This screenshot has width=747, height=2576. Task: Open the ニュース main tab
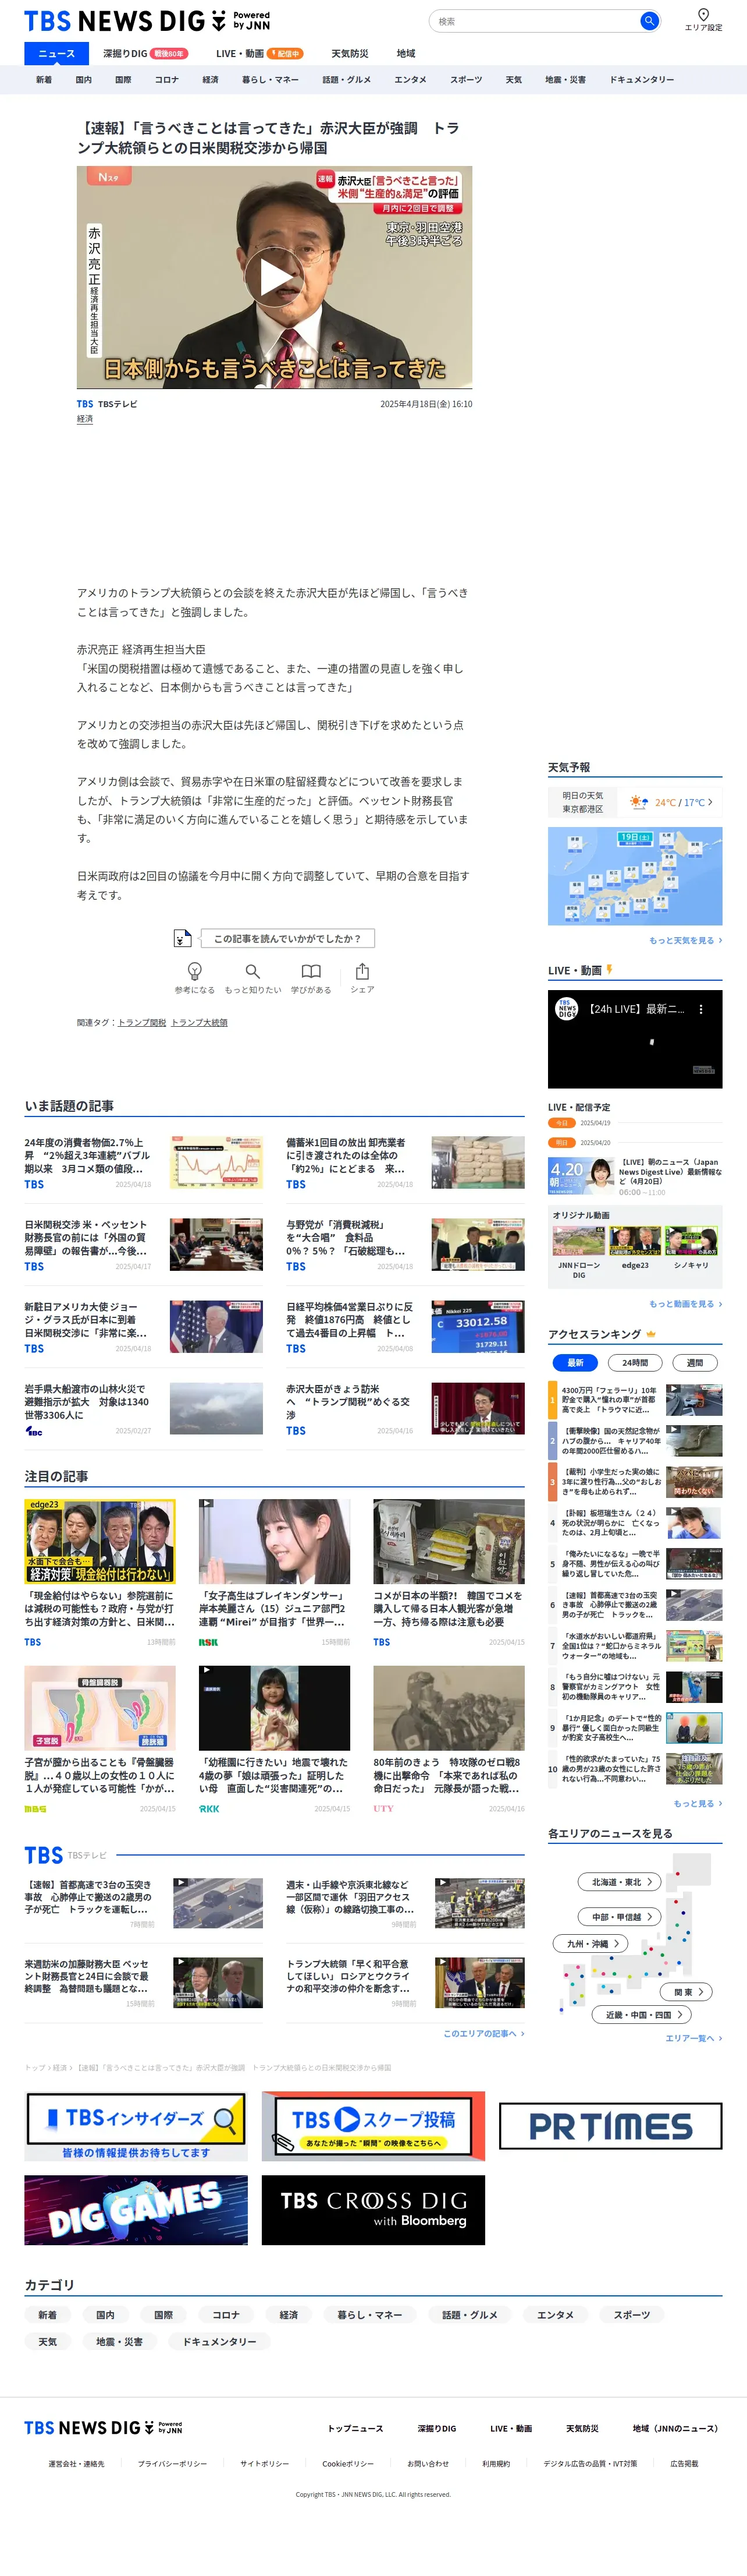pyautogui.click(x=56, y=54)
